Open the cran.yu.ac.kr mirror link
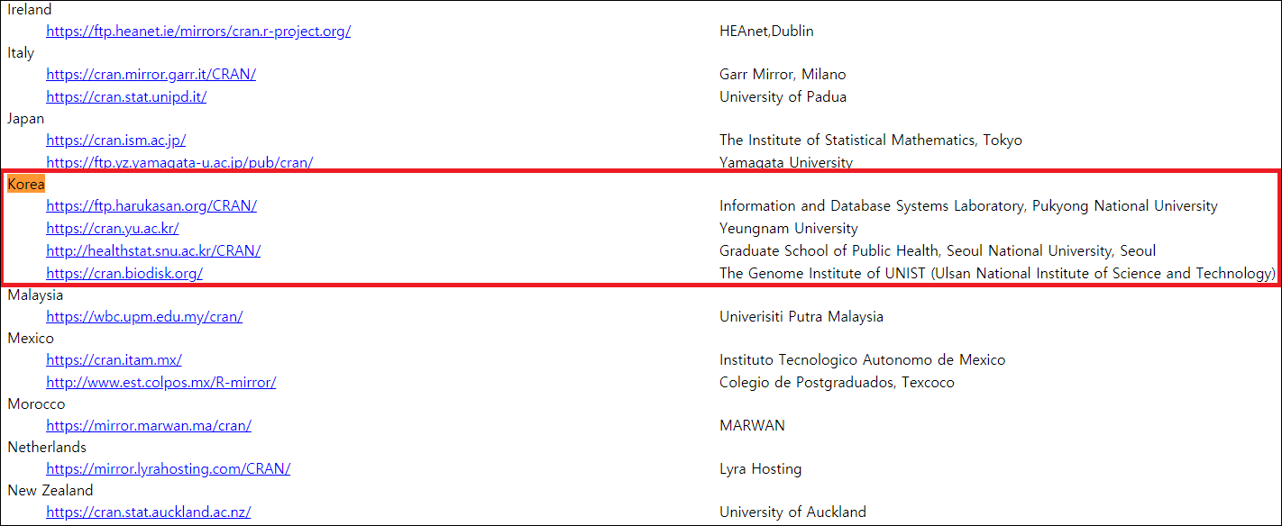The image size is (1282, 526). (113, 228)
